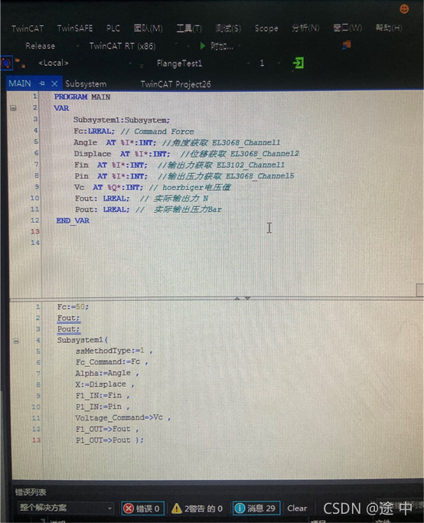Open the 测试(S) menu
Screen dimensions: 424x523
[228, 28]
